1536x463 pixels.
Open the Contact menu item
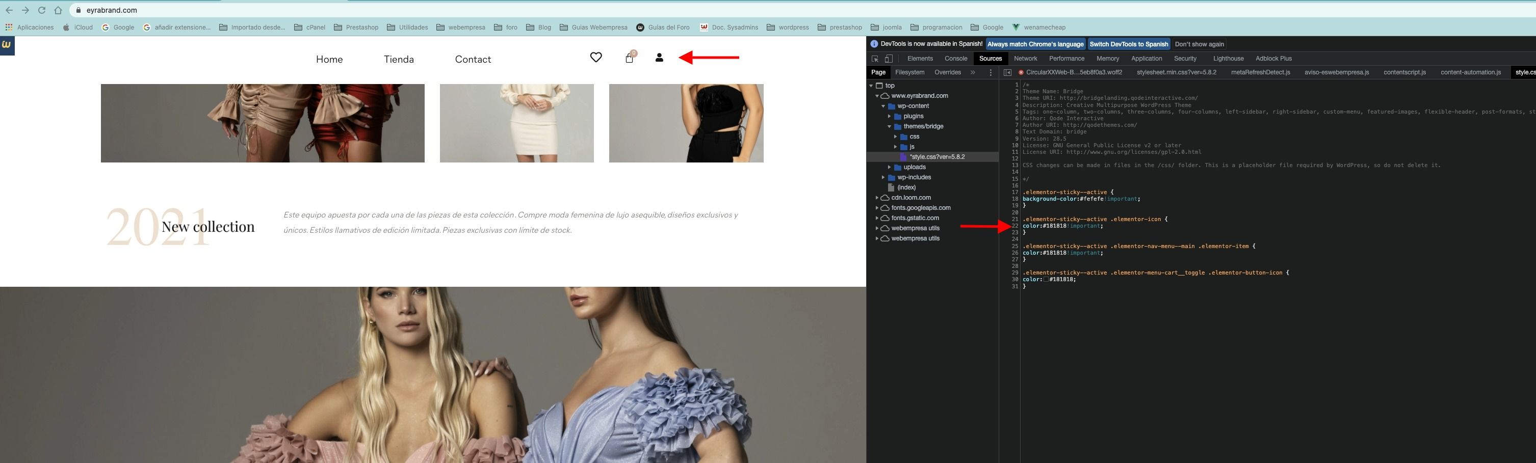point(473,59)
